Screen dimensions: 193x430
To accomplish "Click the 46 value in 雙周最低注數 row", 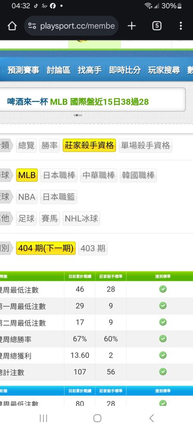I will click(x=80, y=289).
